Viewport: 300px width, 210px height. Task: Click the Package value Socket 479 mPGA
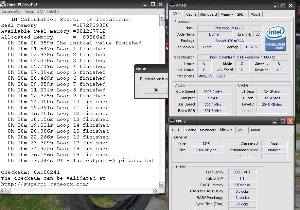pos(230,41)
